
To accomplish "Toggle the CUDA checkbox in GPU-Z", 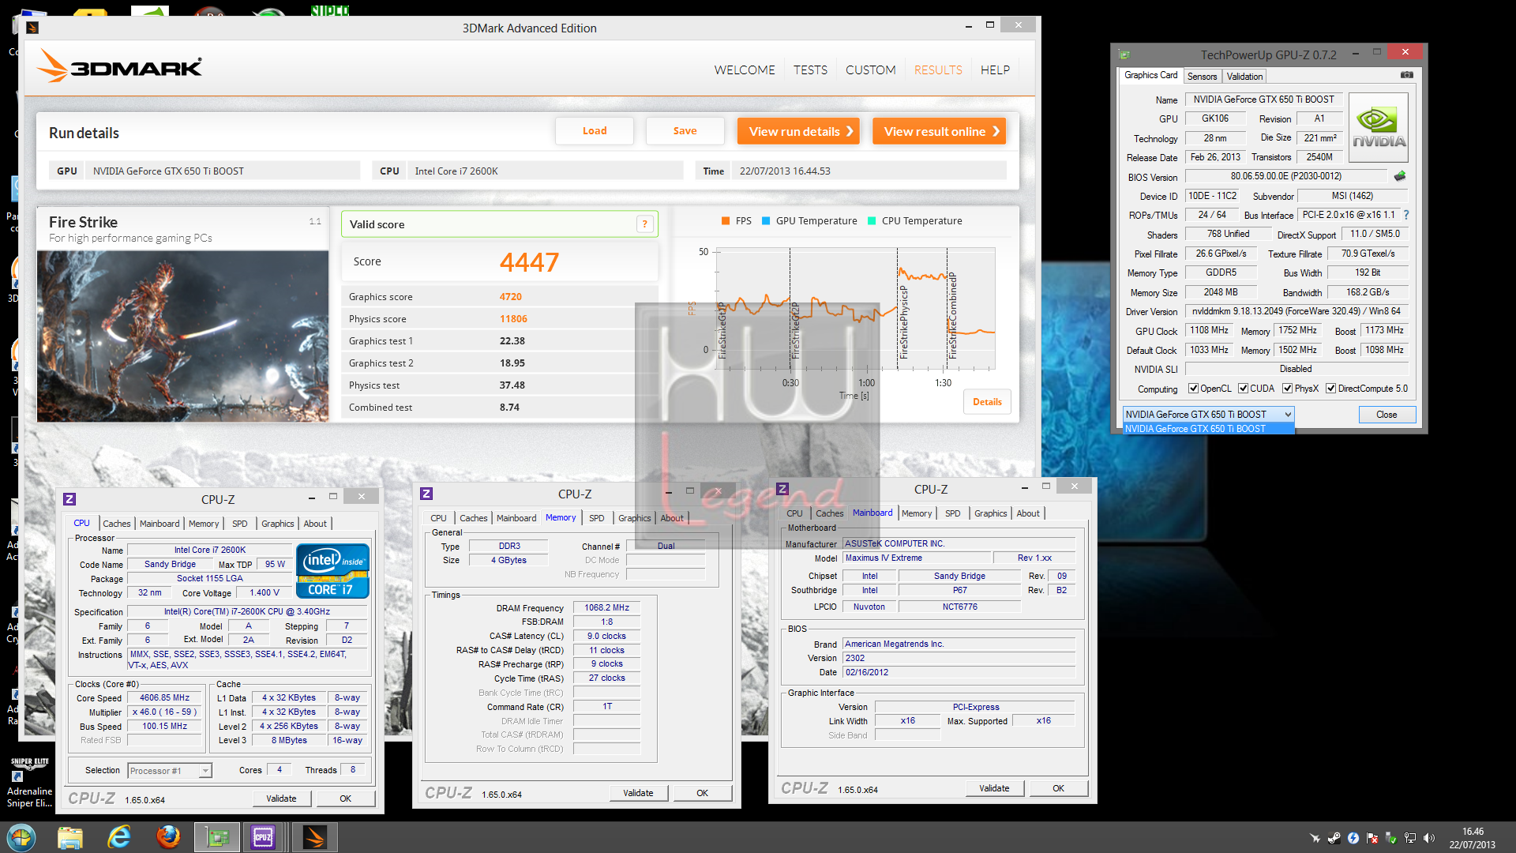I will pyautogui.click(x=1243, y=389).
